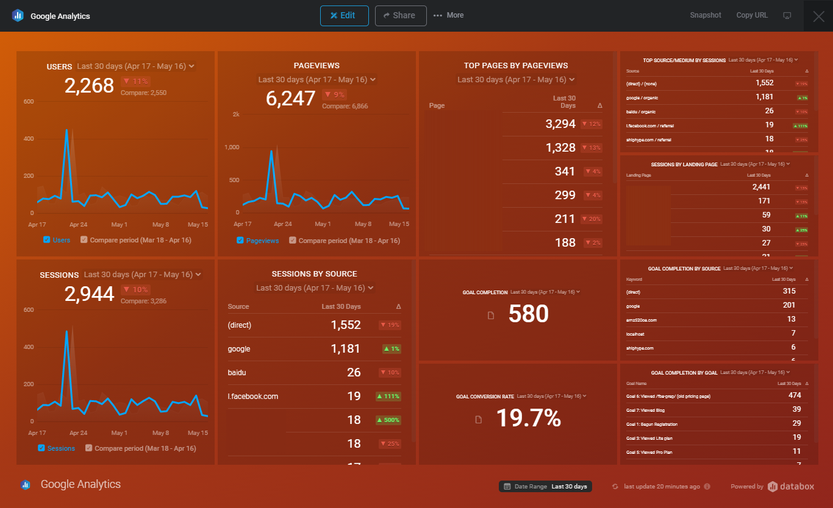
Task: Open Top Source/Medium by Sessions date dropdown
Action: pos(763,60)
